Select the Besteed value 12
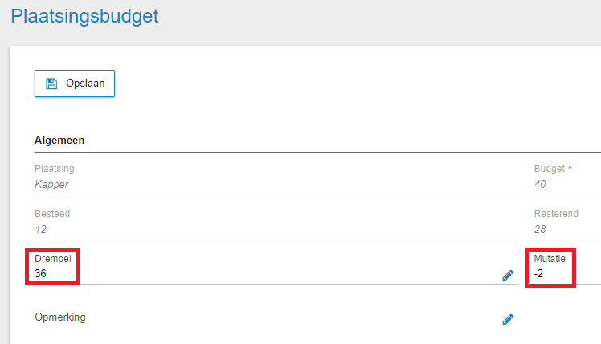The image size is (601, 344). click(x=40, y=229)
